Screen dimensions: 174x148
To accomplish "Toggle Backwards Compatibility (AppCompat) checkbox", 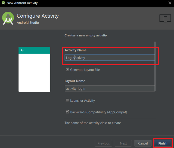I will point(67,112).
